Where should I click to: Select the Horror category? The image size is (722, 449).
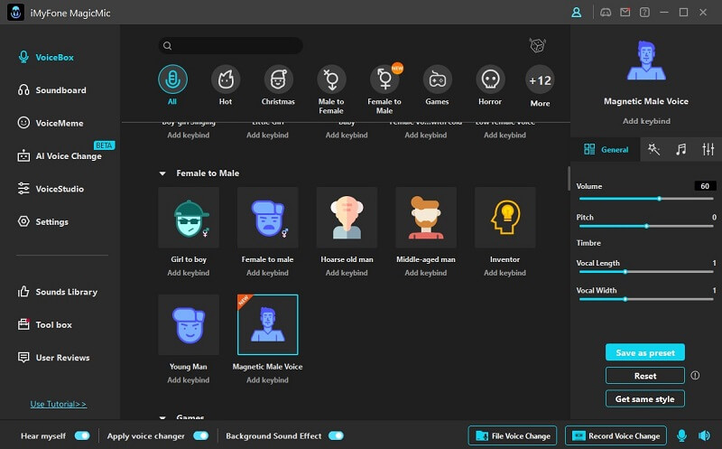coord(490,80)
